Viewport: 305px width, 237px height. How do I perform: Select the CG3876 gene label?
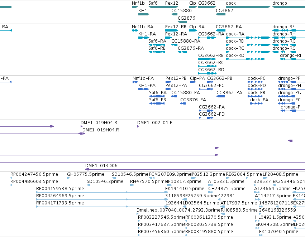point(186,18)
